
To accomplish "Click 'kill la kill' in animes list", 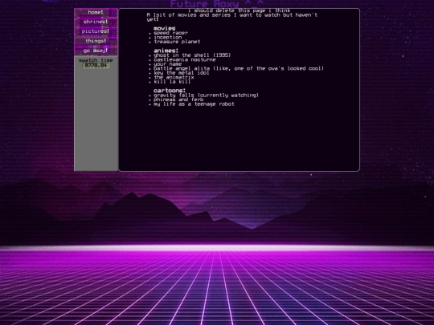I will (x=172, y=82).
